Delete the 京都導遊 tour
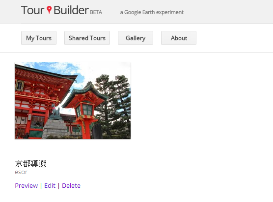The width and height of the screenshot is (273, 202). coord(71,186)
